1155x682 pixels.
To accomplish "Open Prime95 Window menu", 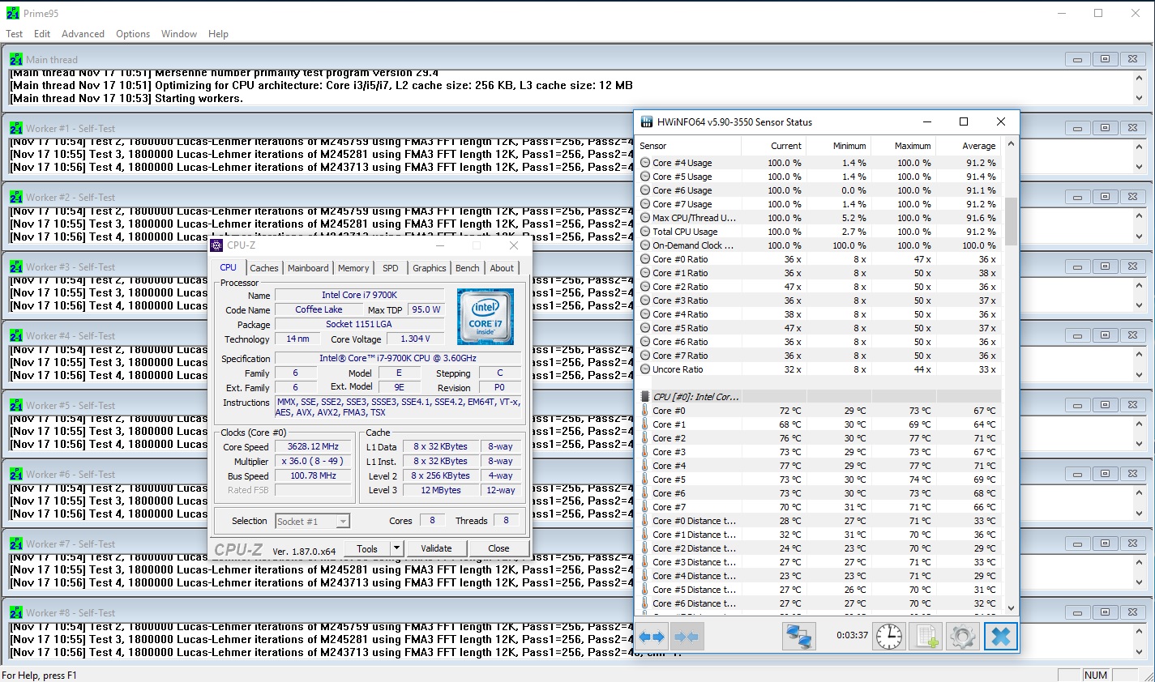I will 179,34.
